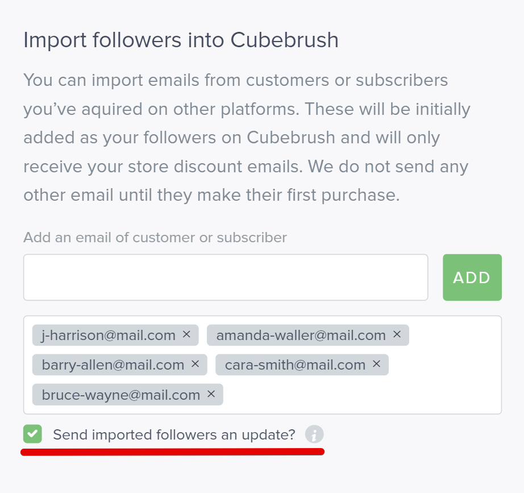524x493 pixels.
Task: Remove j-harrison@mail.com with its X icon
Action: (x=186, y=334)
